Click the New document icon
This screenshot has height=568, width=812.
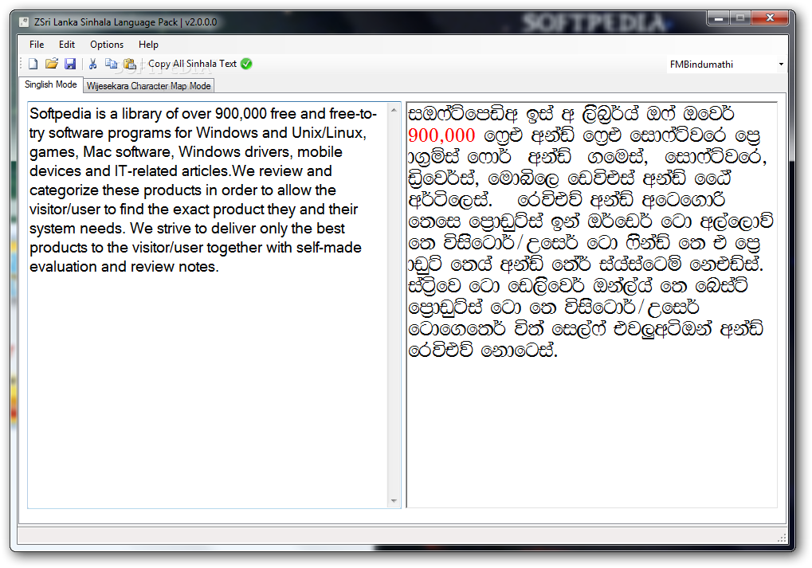[x=33, y=64]
